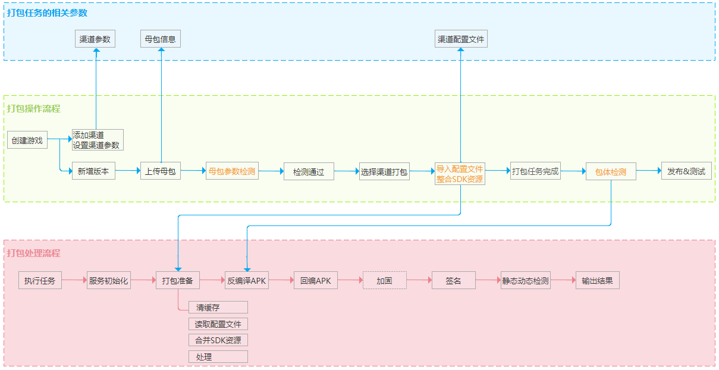This screenshot has width=719, height=370.
Task: Select the 打包任务完成 box
Action: [x=535, y=171]
